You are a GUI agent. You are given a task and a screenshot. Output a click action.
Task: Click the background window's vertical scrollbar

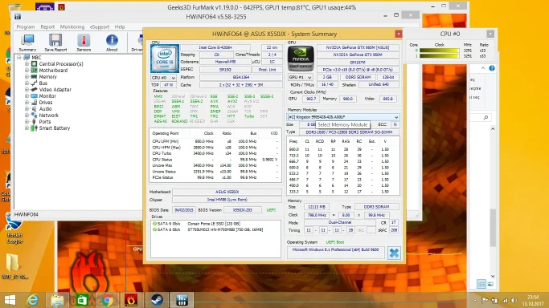[x=493, y=227]
